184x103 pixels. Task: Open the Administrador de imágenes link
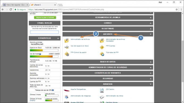pos(81,96)
